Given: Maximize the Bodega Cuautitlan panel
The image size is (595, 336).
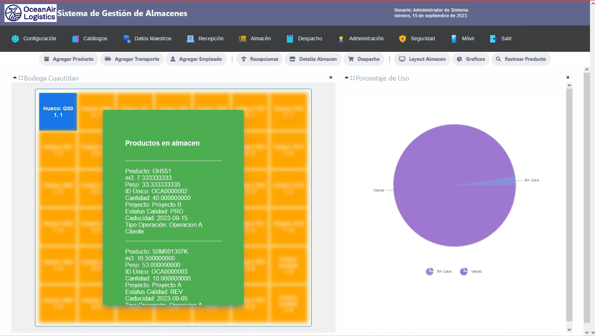Looking at the screenshot, I should coord(21,78).
